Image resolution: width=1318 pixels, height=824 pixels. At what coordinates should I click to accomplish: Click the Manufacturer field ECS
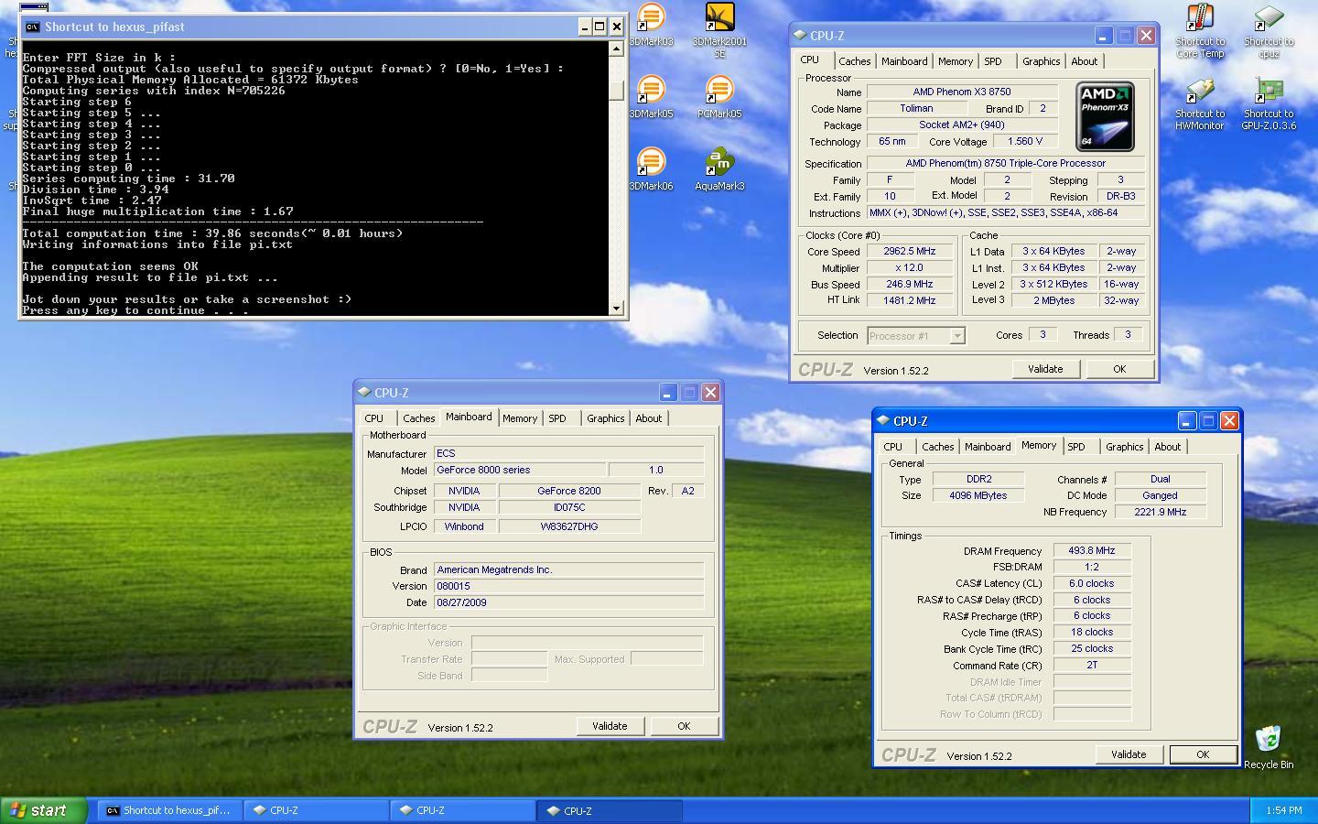point(568,453)
